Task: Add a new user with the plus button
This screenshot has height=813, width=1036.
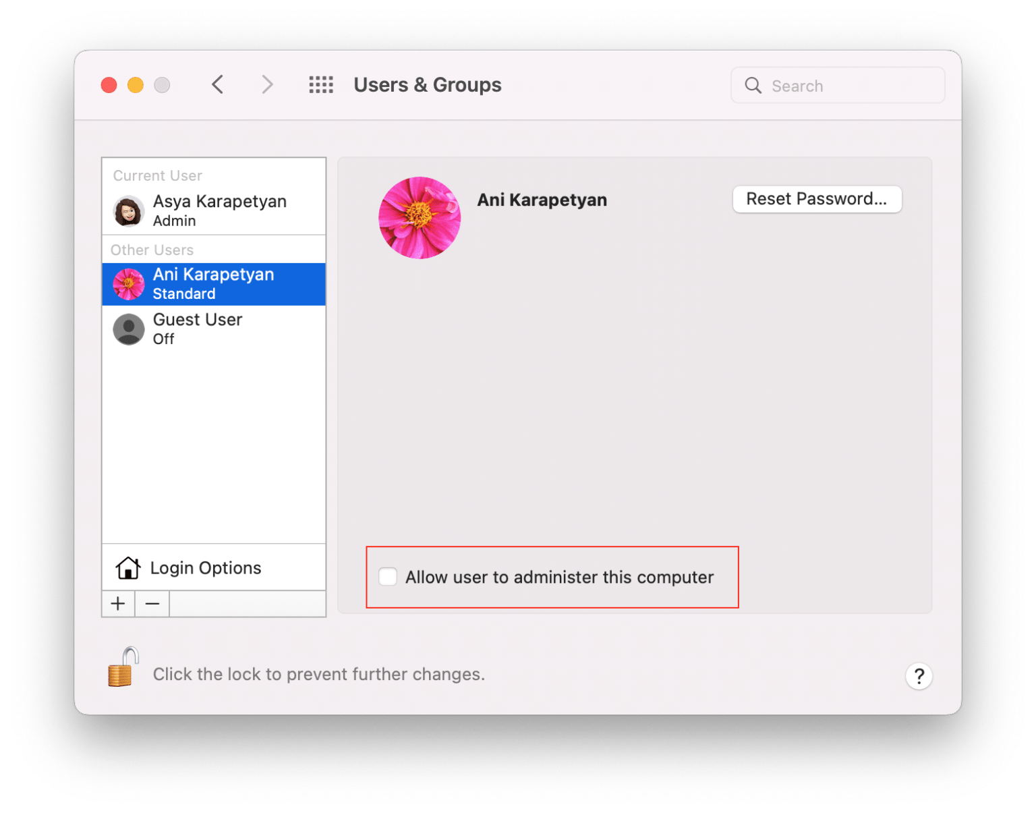Action: click(x=118, y=604)
